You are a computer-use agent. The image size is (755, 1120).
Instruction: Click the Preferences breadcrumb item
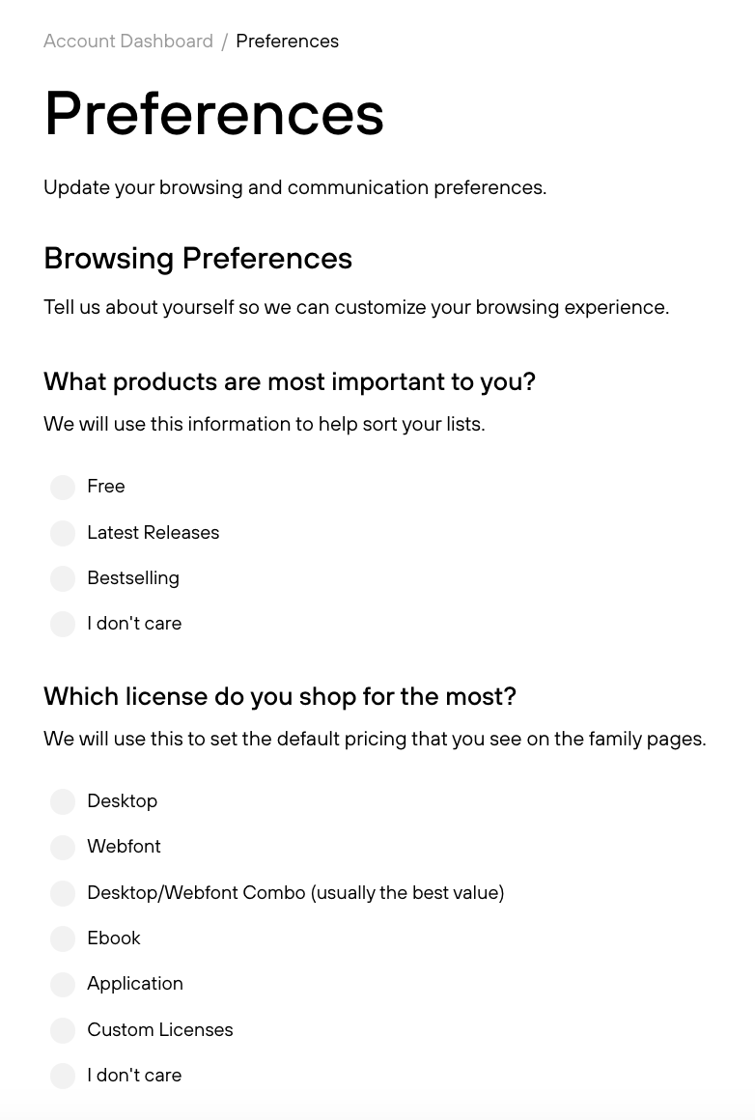point(287,42)
